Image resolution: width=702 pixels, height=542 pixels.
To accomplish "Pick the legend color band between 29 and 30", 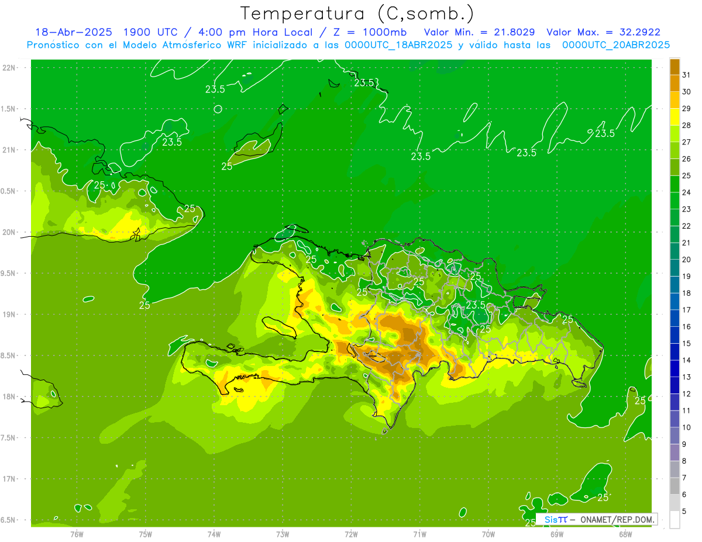I will click(x=675, y=100).
